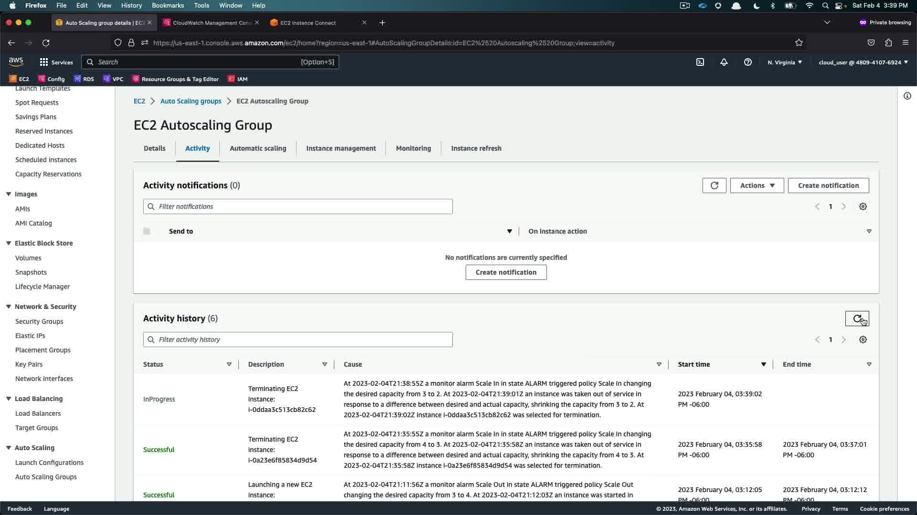Open AWS CloudShell icon in top bar
917x515 pixels.
[700, 62]
